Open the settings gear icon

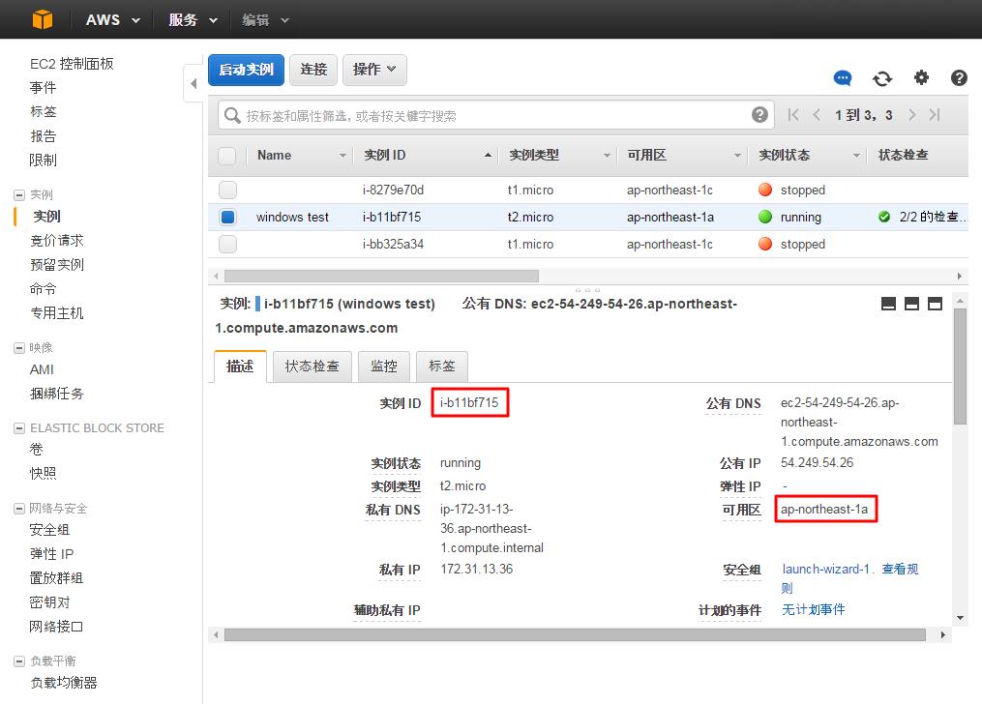click(x=921, y=78)
